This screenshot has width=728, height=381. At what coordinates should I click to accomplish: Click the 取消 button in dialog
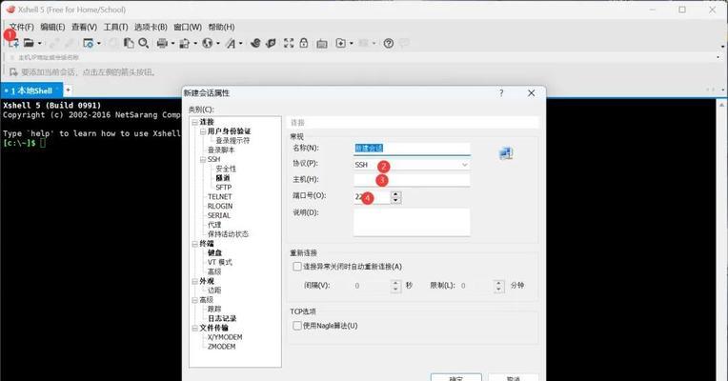pyautogui.click(x=513, y=377)
